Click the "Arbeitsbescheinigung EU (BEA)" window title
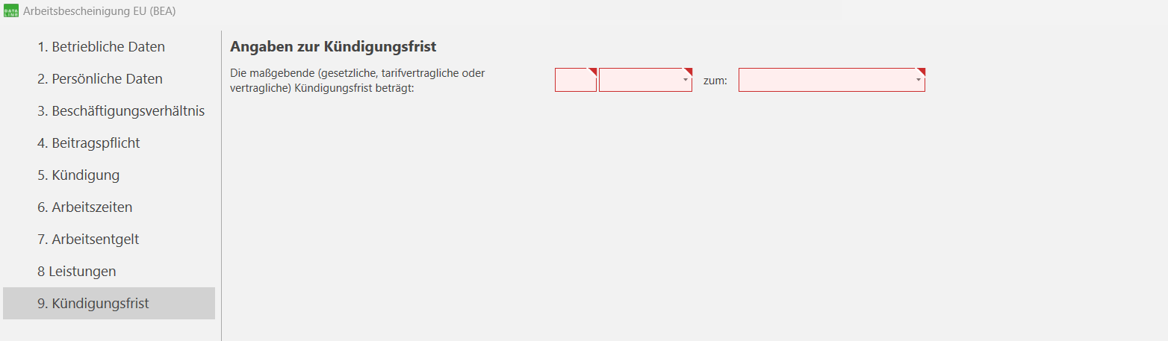Viewport: 1168px width, 341px height. pyautogui.click(x=99, y=12)
